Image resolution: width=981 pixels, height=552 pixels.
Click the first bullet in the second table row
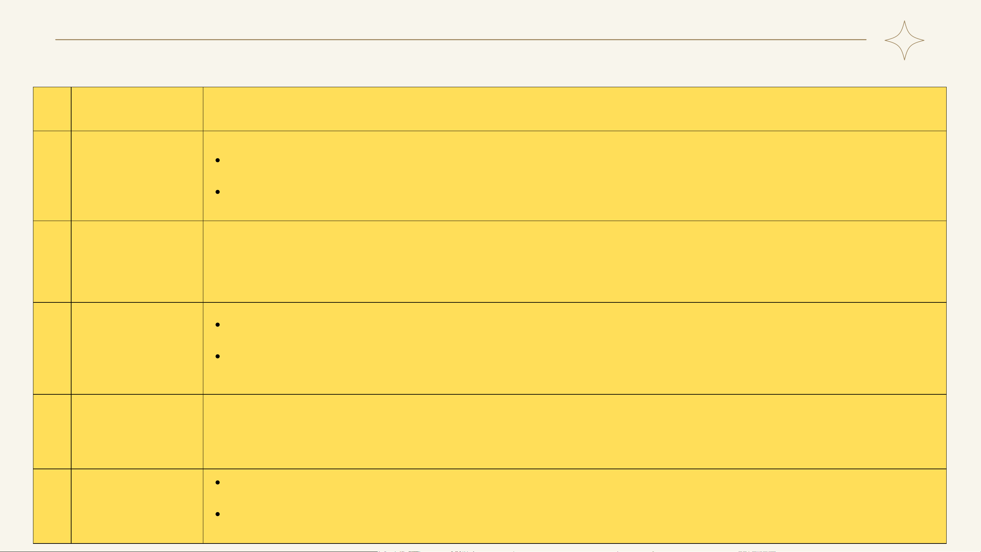218,160
